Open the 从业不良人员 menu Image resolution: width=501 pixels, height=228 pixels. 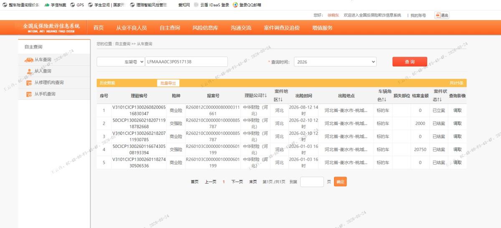132,28
